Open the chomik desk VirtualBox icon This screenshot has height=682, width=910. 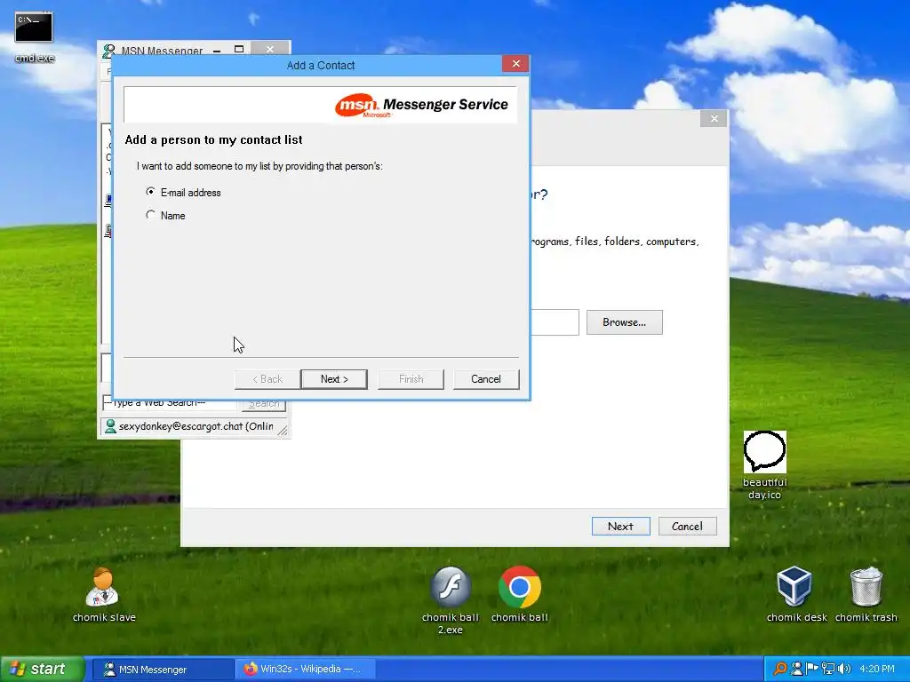point(794,586)
